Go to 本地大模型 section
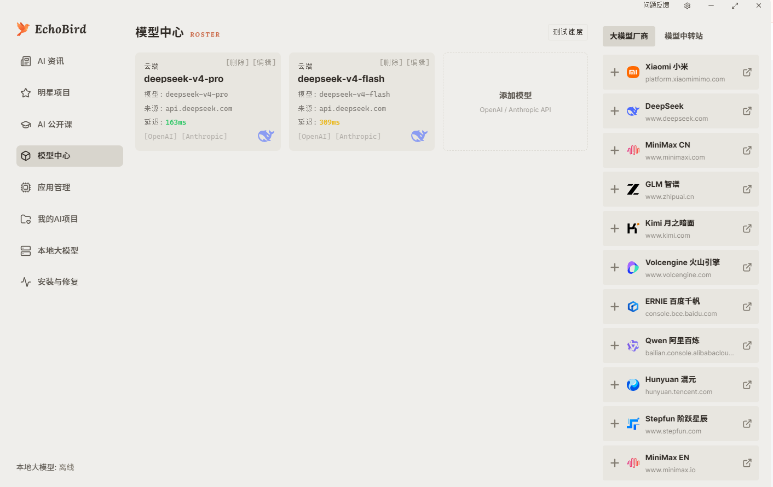Viewport: 773px width, 487px height. tap(70, 251)
